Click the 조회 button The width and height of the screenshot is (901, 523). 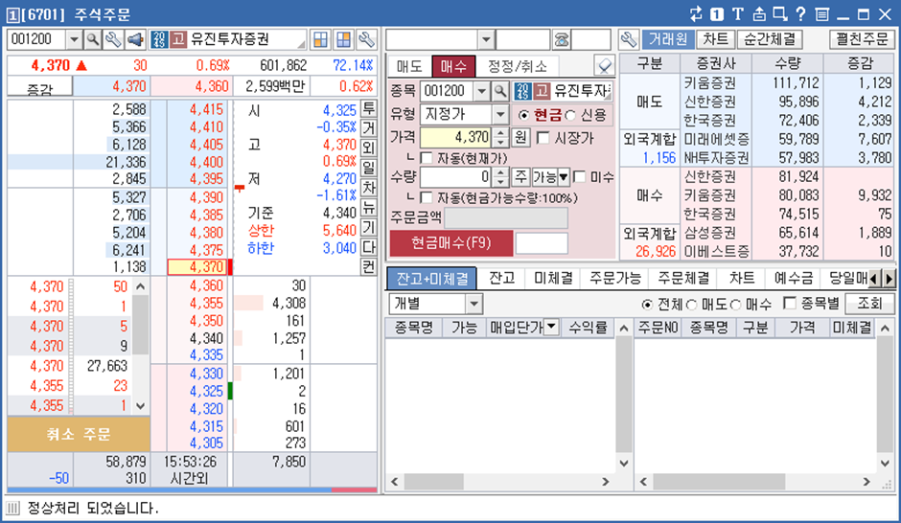pyautogui.click(x=869, y=304)
